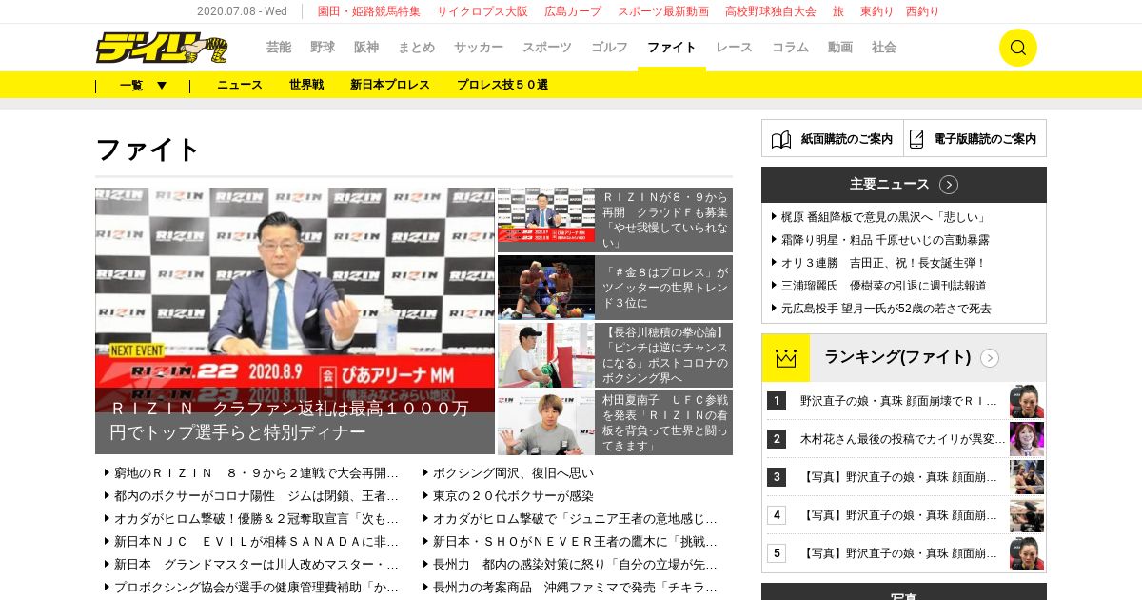
Task: Open スポーツ最新動画 top link
Action: (x=663, y=11)
